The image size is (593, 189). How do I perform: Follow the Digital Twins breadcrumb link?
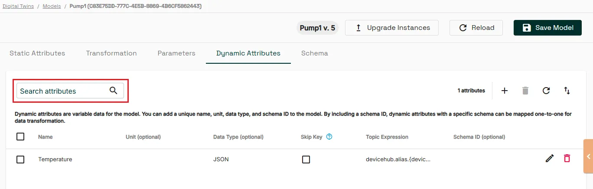point(18,7)
